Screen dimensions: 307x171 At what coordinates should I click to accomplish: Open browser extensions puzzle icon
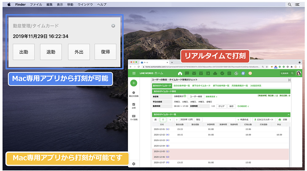292,67
